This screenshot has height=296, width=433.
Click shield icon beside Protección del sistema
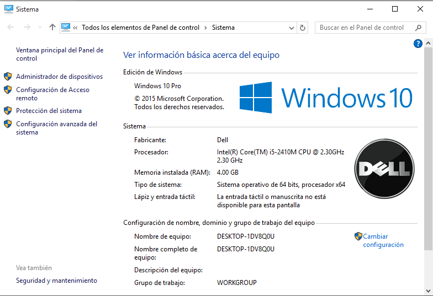[x=8, y=110]
